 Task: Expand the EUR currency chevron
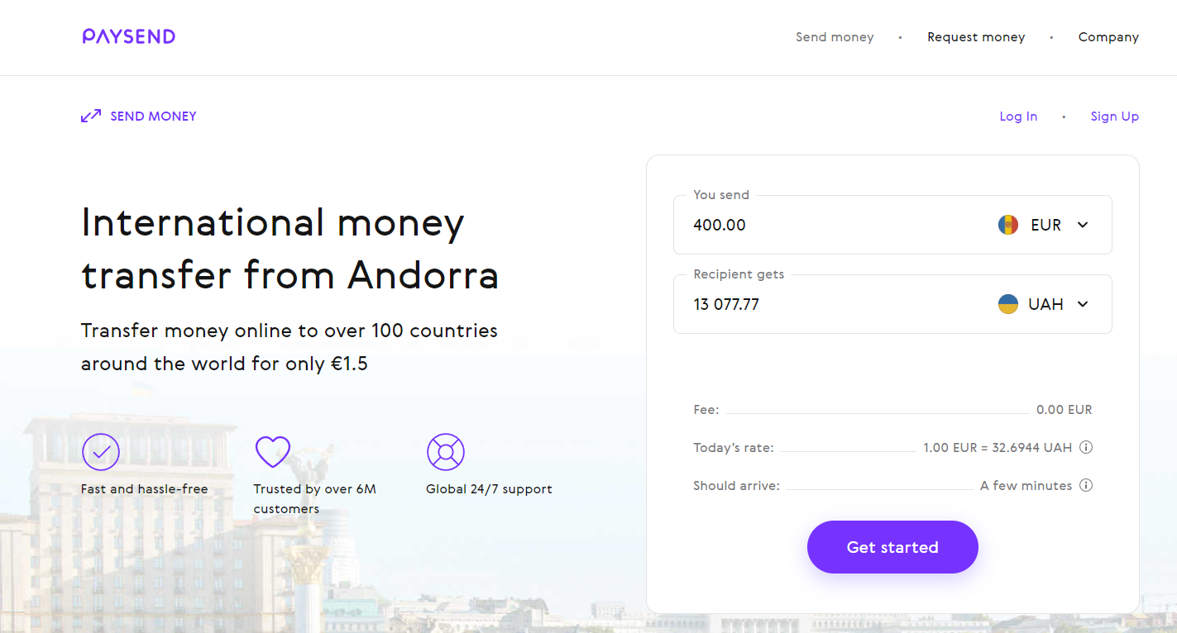[x=1083, y=225]
